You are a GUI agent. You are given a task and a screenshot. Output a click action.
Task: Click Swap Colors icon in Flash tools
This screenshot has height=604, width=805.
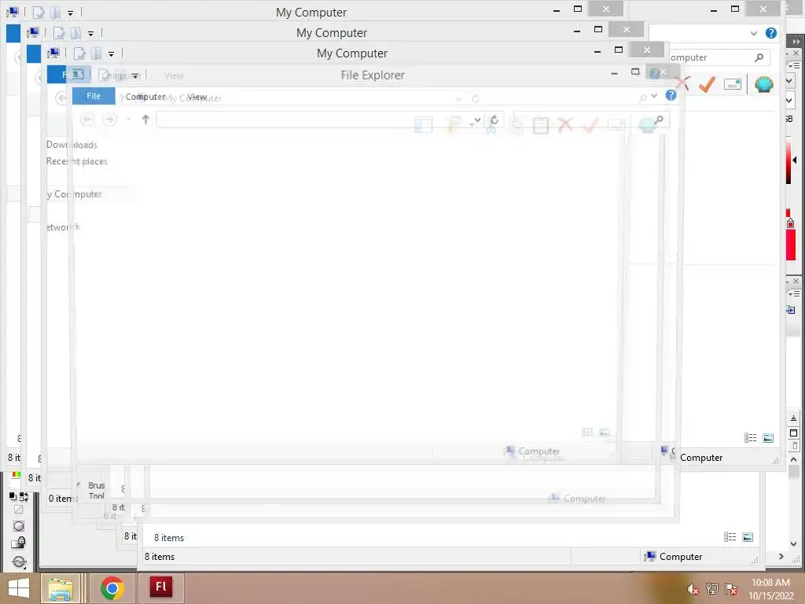coord(24,497)
